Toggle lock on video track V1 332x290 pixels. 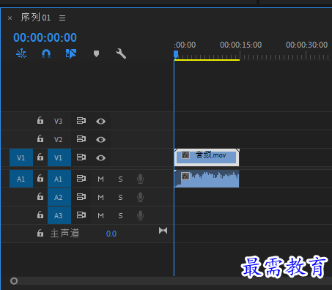pyautogui.click(x=40, y=157)
